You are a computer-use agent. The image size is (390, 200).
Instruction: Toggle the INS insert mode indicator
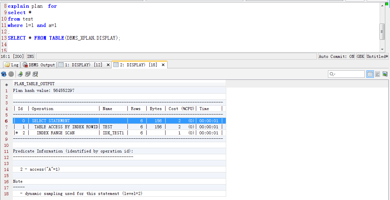(31, 57)
